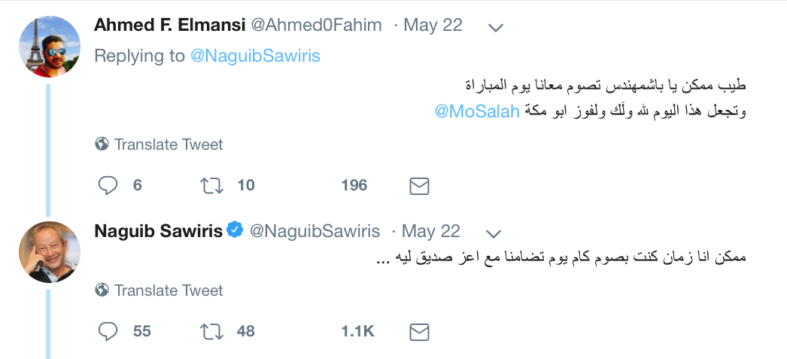
Task: Click the 1.1K likes count
Action: pyautogui.click(x=357, y=331)
